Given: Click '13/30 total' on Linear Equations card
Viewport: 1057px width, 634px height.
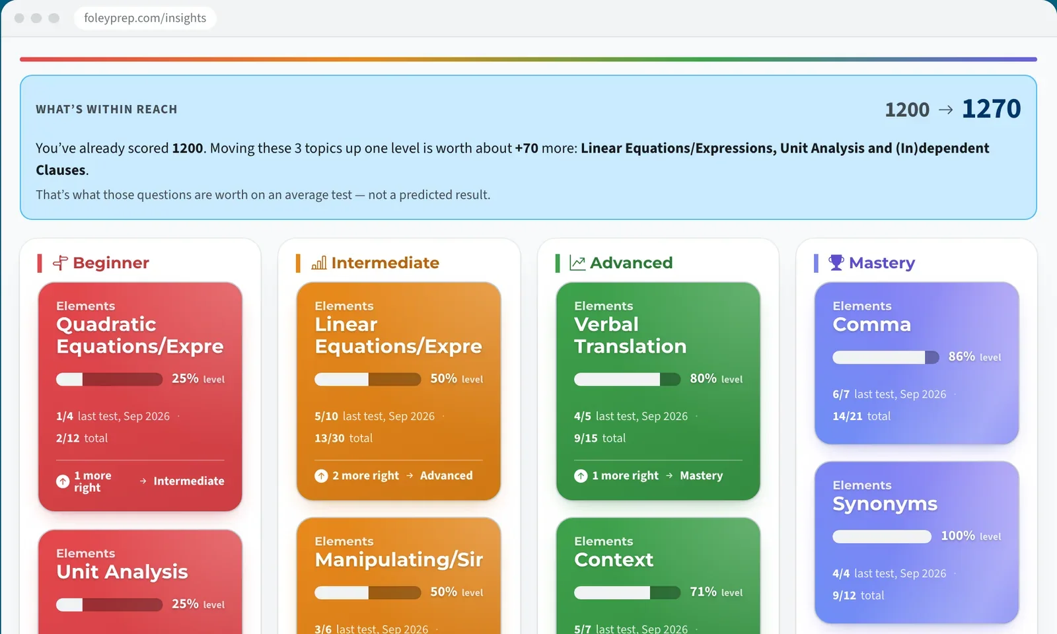Looking at the screenshot, I should pos(344,439).
